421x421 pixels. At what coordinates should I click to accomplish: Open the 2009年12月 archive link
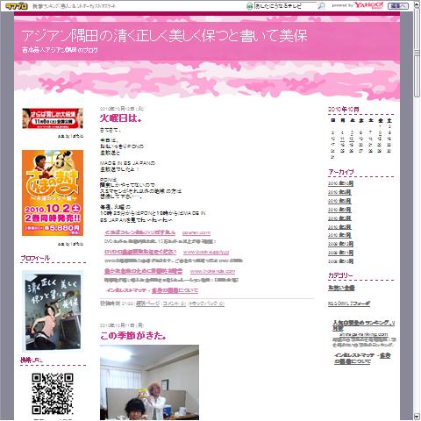[340, 244]
